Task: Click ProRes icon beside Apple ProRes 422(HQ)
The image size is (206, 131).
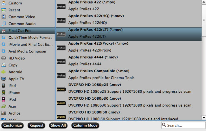Action: [61, 21]
